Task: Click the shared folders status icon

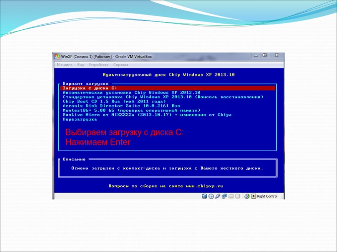Action: [x=231, y=196]
